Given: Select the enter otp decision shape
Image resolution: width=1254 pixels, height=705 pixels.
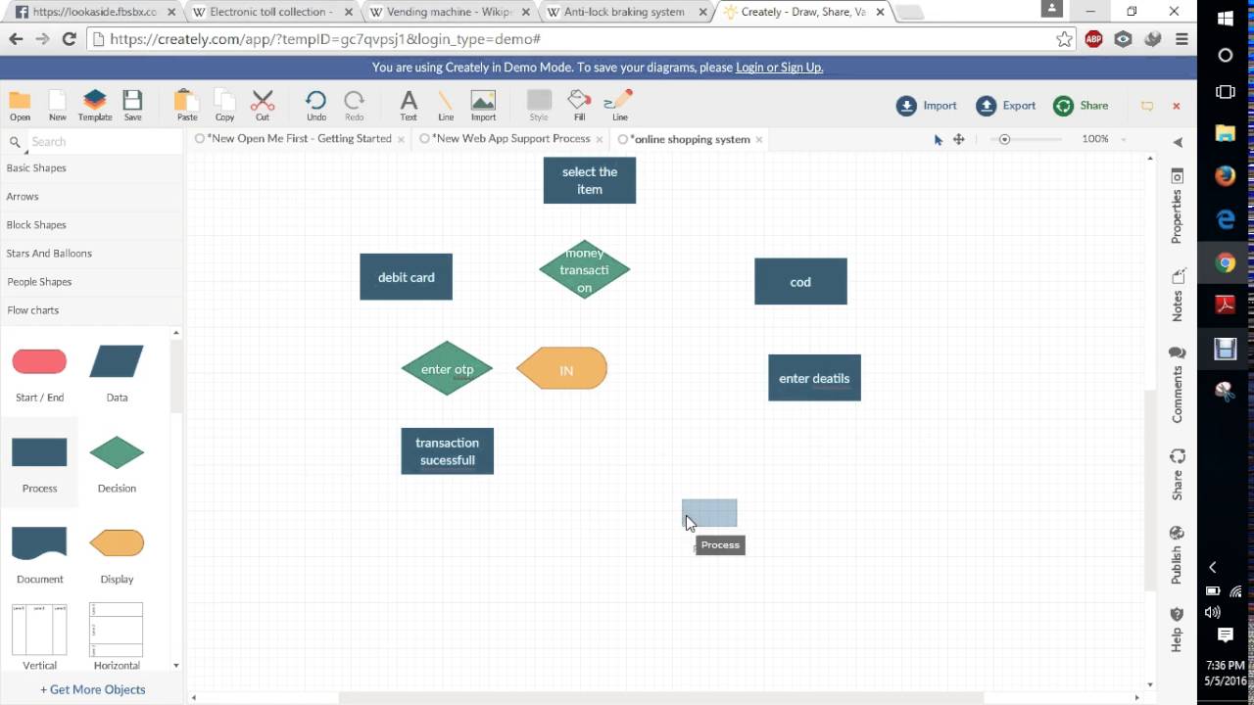Looking at the screenshot, I should (x=447, y=369).
